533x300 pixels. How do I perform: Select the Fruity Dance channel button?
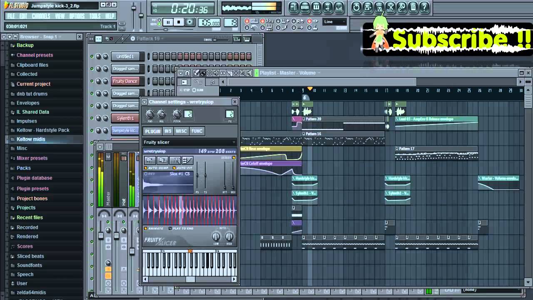(x=125, y=81)
